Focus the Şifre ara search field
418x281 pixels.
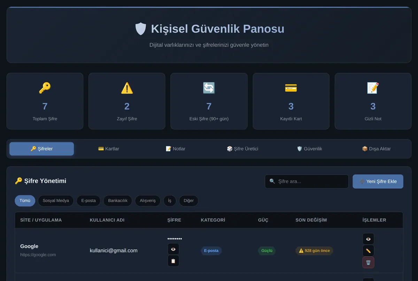click(307, 182)
